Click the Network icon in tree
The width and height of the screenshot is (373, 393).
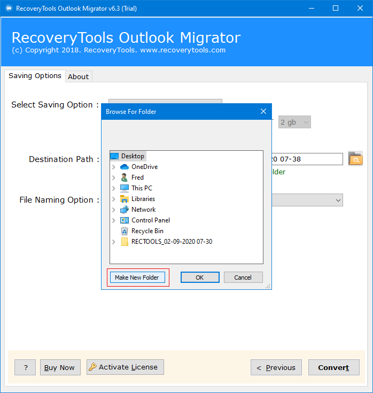pyautogui.click(x=125, y=210)
